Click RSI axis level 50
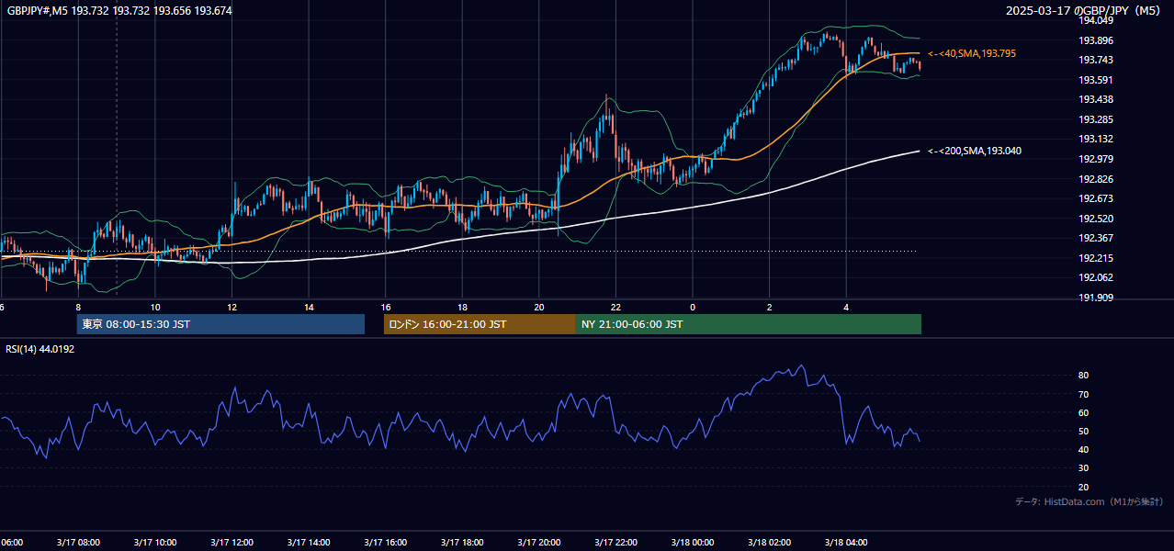Screen dimensions: 1174x551 (1084, 431)
